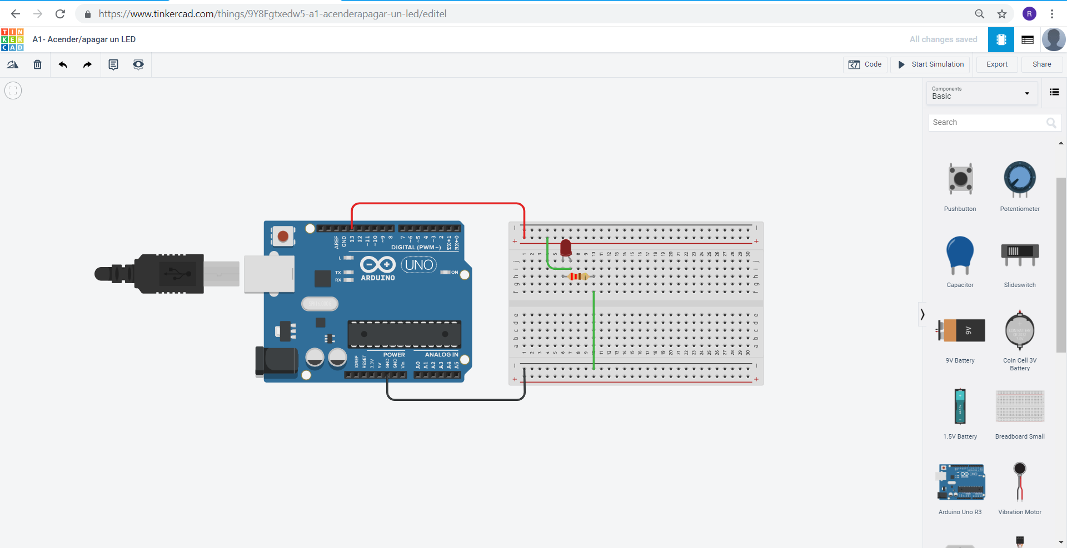The width and height of the screenshot is (1067, 548).
Task: Switch components panel to list view
Action: [x=1054, y=92]
